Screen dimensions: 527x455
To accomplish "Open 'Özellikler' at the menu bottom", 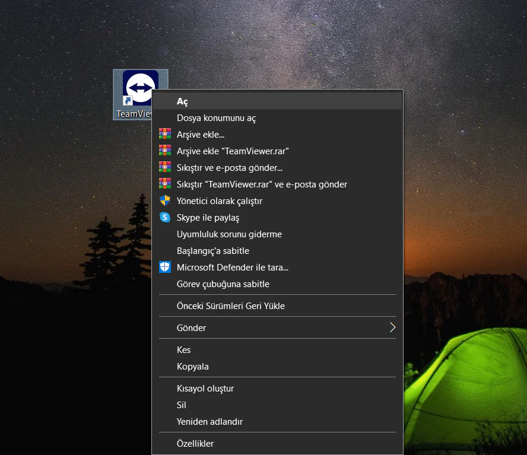I will (x=195, y=444).
